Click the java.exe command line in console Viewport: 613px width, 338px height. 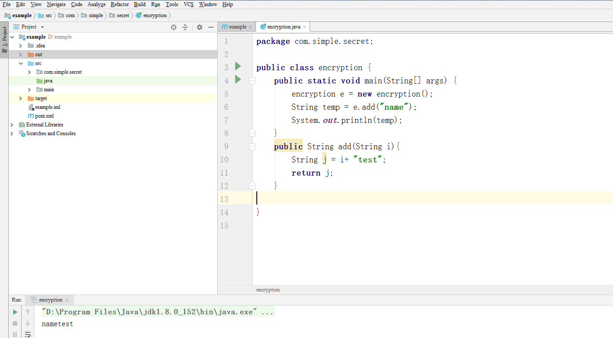158,312
